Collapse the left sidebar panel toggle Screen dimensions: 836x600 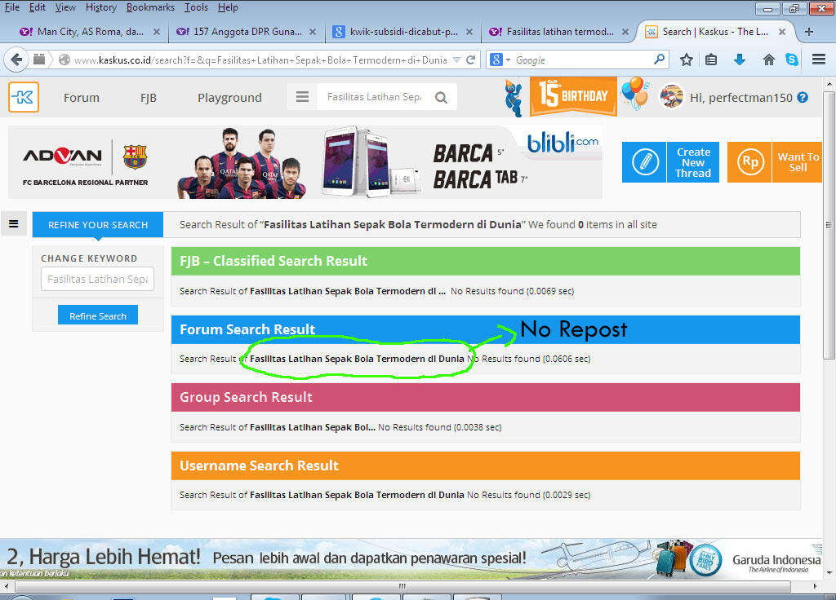tap(13, 224)
